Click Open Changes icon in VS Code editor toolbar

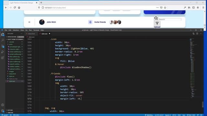coord(193,34)
